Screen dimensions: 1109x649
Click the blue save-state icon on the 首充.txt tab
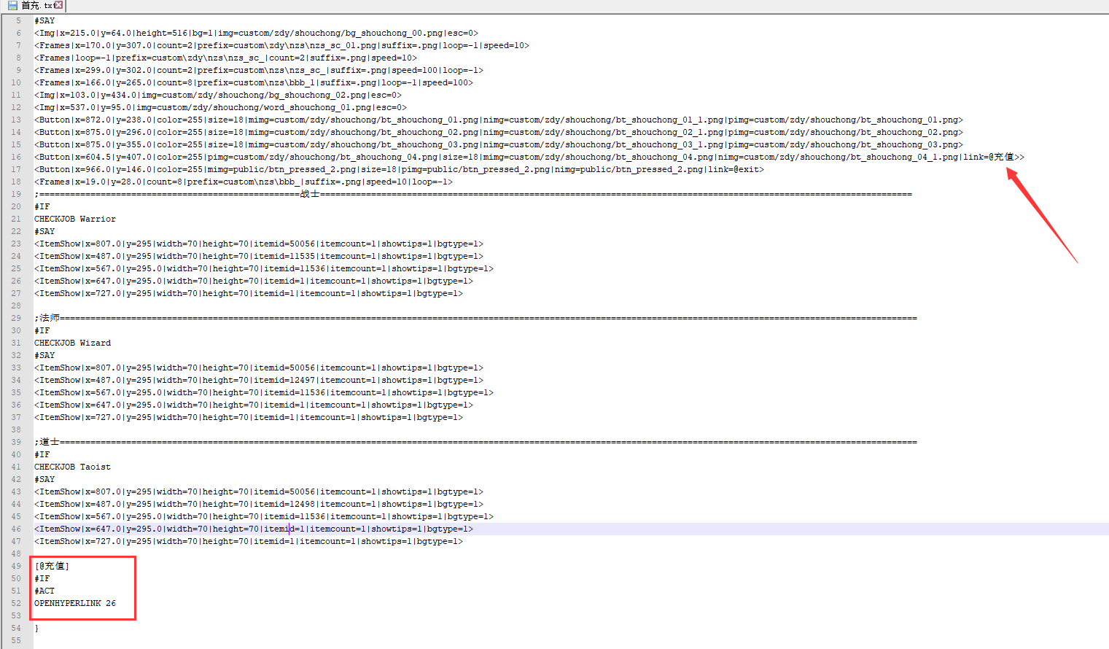12,5
